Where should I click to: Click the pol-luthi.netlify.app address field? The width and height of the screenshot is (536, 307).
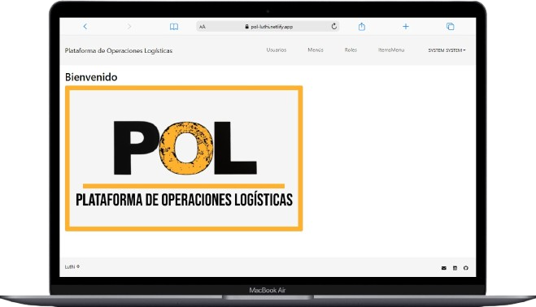point(268,26)
